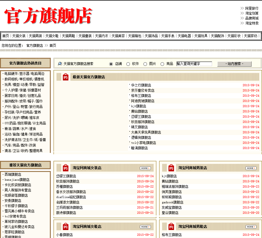Open 天猫男鞋 navigation item
262x238 pixels.
pyautogui.click(x=68, y=36)
